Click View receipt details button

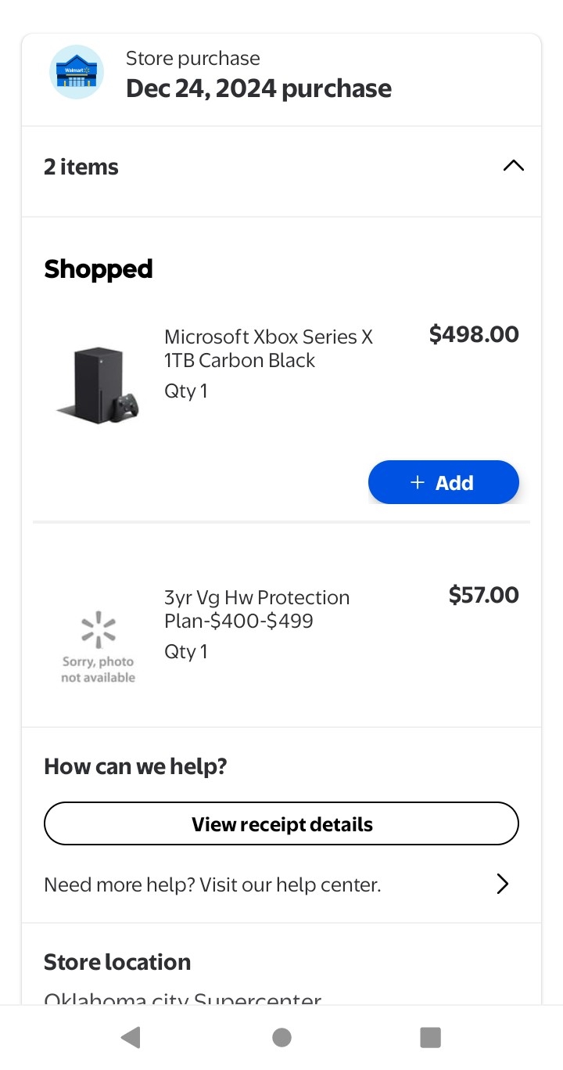click(281, 823)
